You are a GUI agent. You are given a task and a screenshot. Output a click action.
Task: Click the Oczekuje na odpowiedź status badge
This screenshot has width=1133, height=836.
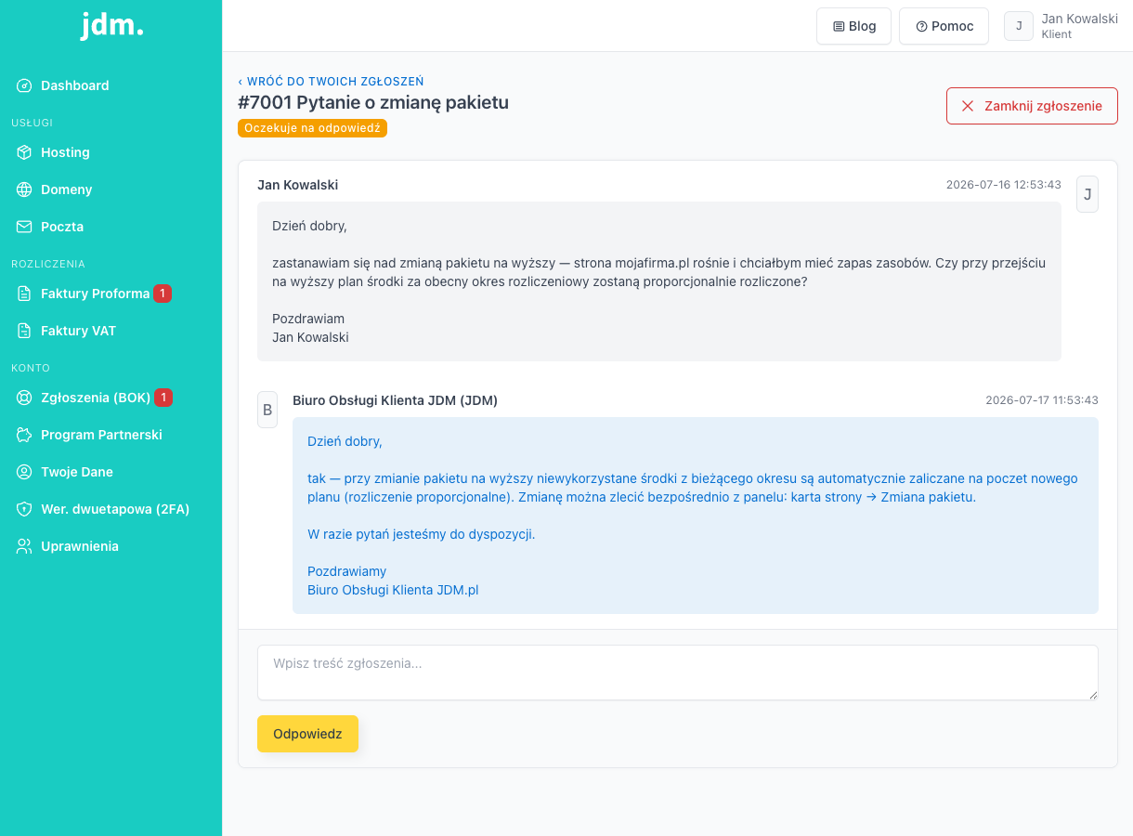[312, 128]
